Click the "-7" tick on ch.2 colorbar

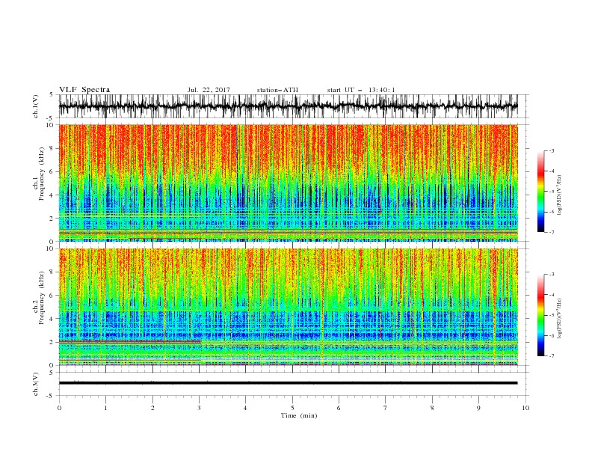pyautogui.click(x=552, y=356)
